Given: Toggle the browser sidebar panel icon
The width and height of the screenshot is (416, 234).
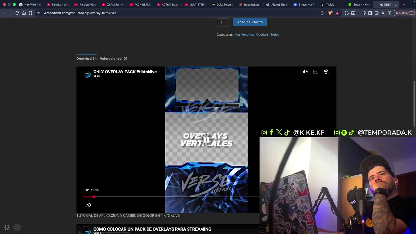Looking at the screenshot, I should (370, 13).
